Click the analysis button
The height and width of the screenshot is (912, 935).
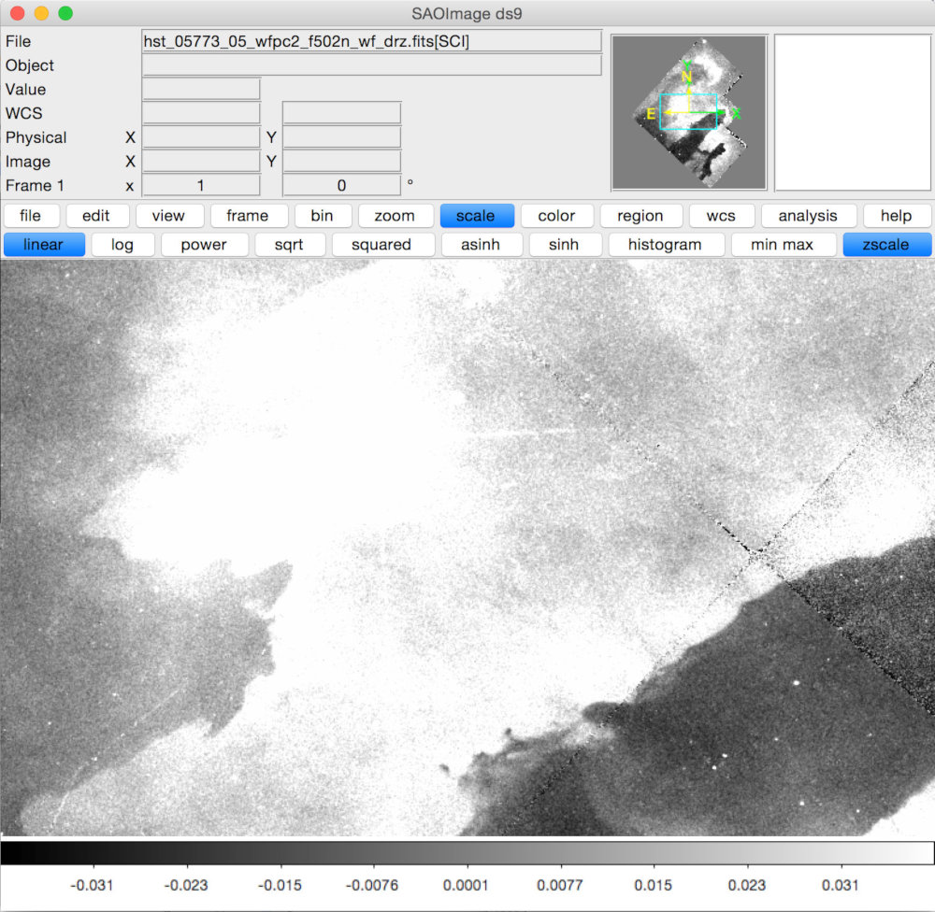[808, 216]
